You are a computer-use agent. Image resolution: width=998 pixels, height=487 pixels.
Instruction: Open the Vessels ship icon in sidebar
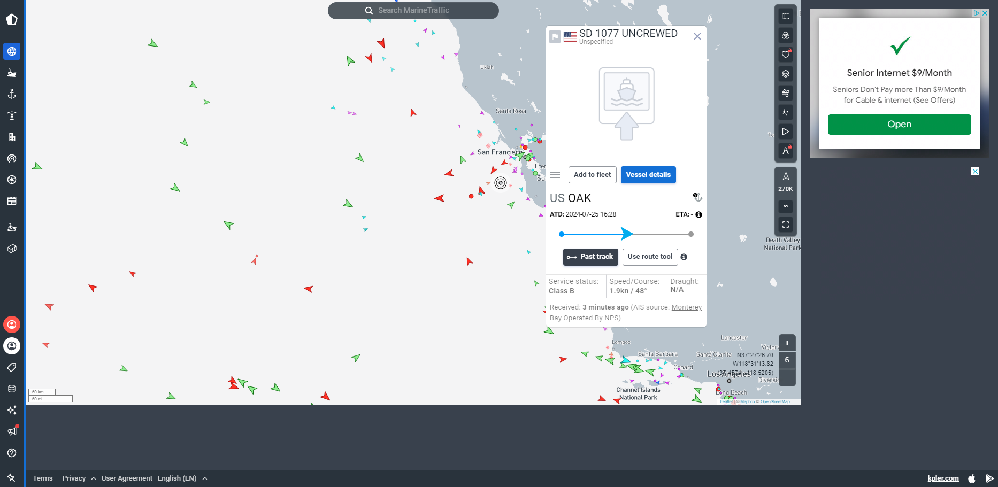(12, 73)
